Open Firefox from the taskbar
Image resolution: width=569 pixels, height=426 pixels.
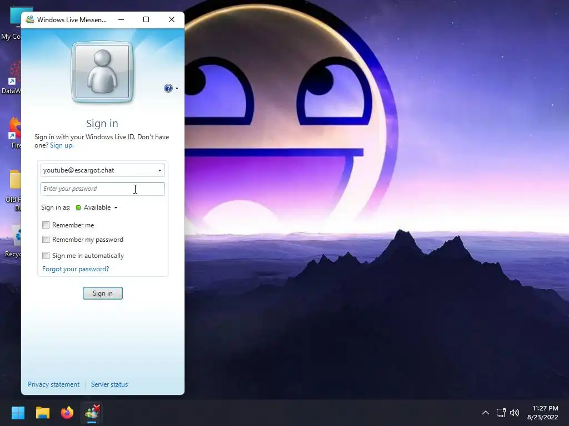click(67, 413)
